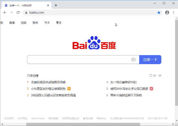This screenshot has width=178, height=126.
Task: Open the 贴吧 nav link
Action: pyautogui.click(x=35, y=23)
